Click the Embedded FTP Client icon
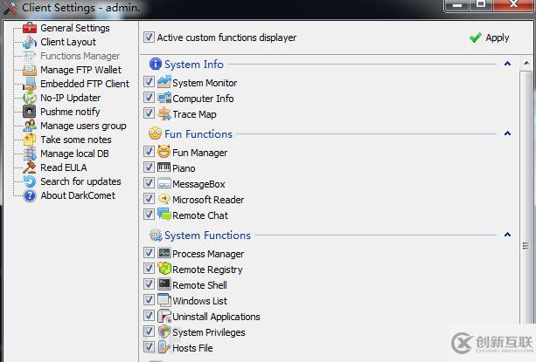 [30, 84]
